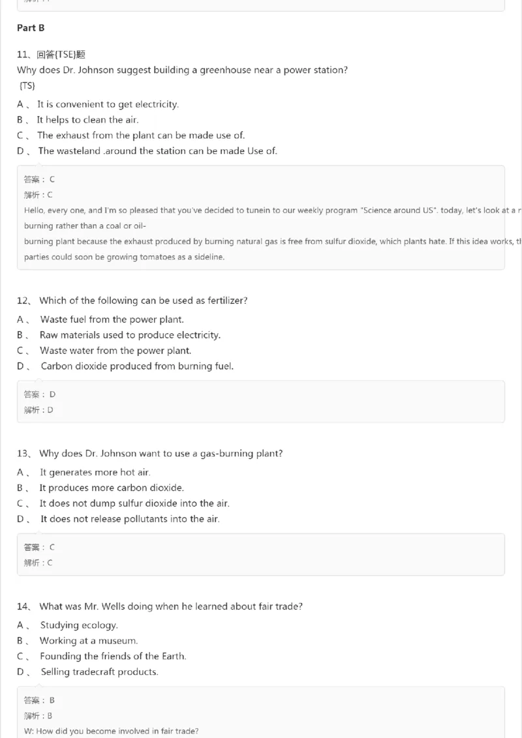Choose 'Waste fuel from the power plant'
The height and width of the screenshot is (738, 522).
pos(112,319)
